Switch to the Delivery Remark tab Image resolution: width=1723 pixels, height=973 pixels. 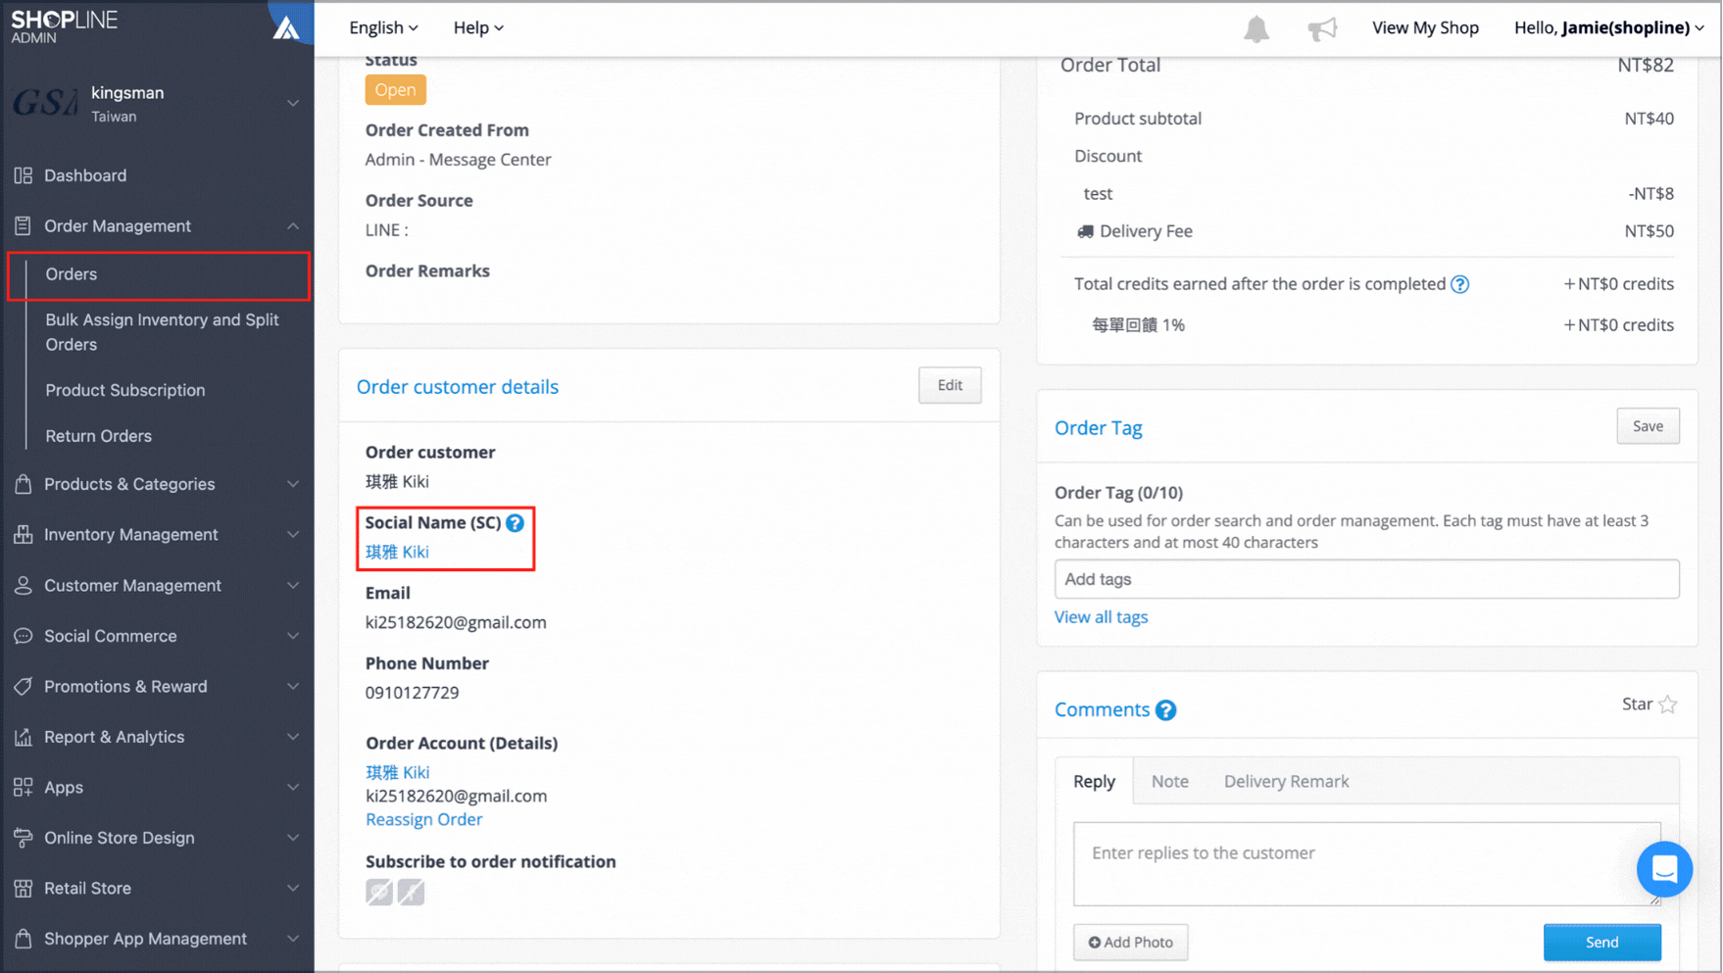1286,781
